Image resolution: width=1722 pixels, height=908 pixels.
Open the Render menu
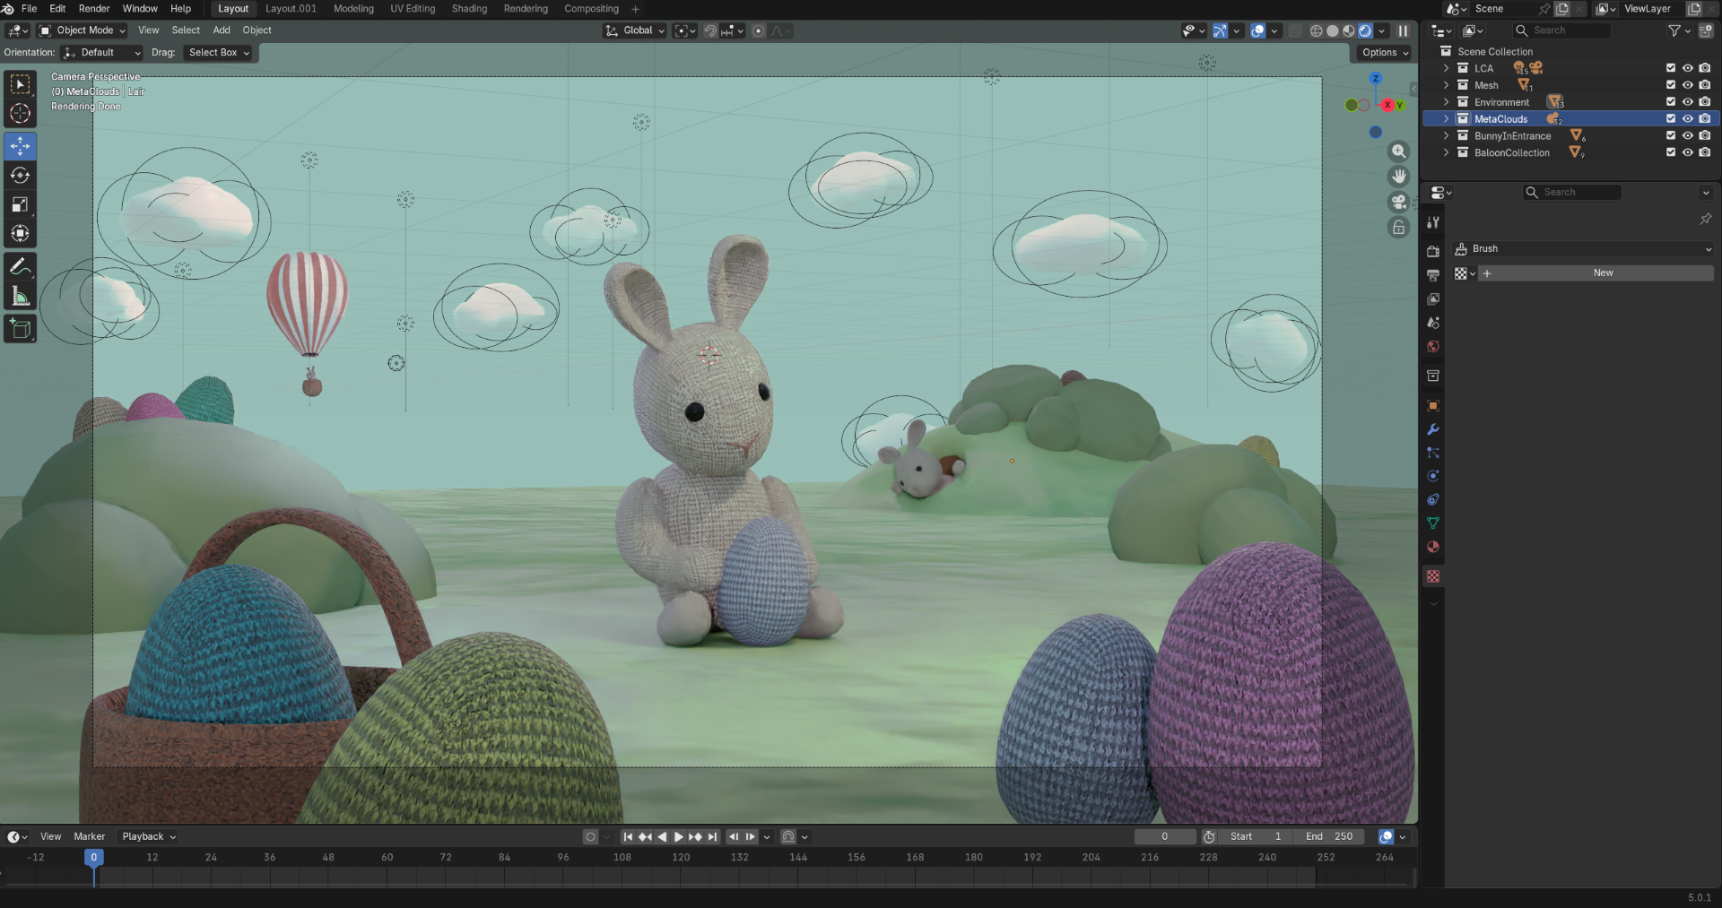(x=94, y=9)
